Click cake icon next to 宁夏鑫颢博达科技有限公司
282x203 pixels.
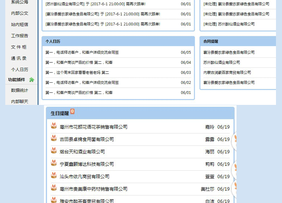tap(54, 164)
